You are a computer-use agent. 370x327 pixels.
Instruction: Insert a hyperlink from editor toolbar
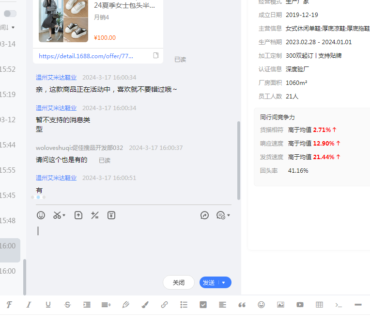tap(164, 305)
